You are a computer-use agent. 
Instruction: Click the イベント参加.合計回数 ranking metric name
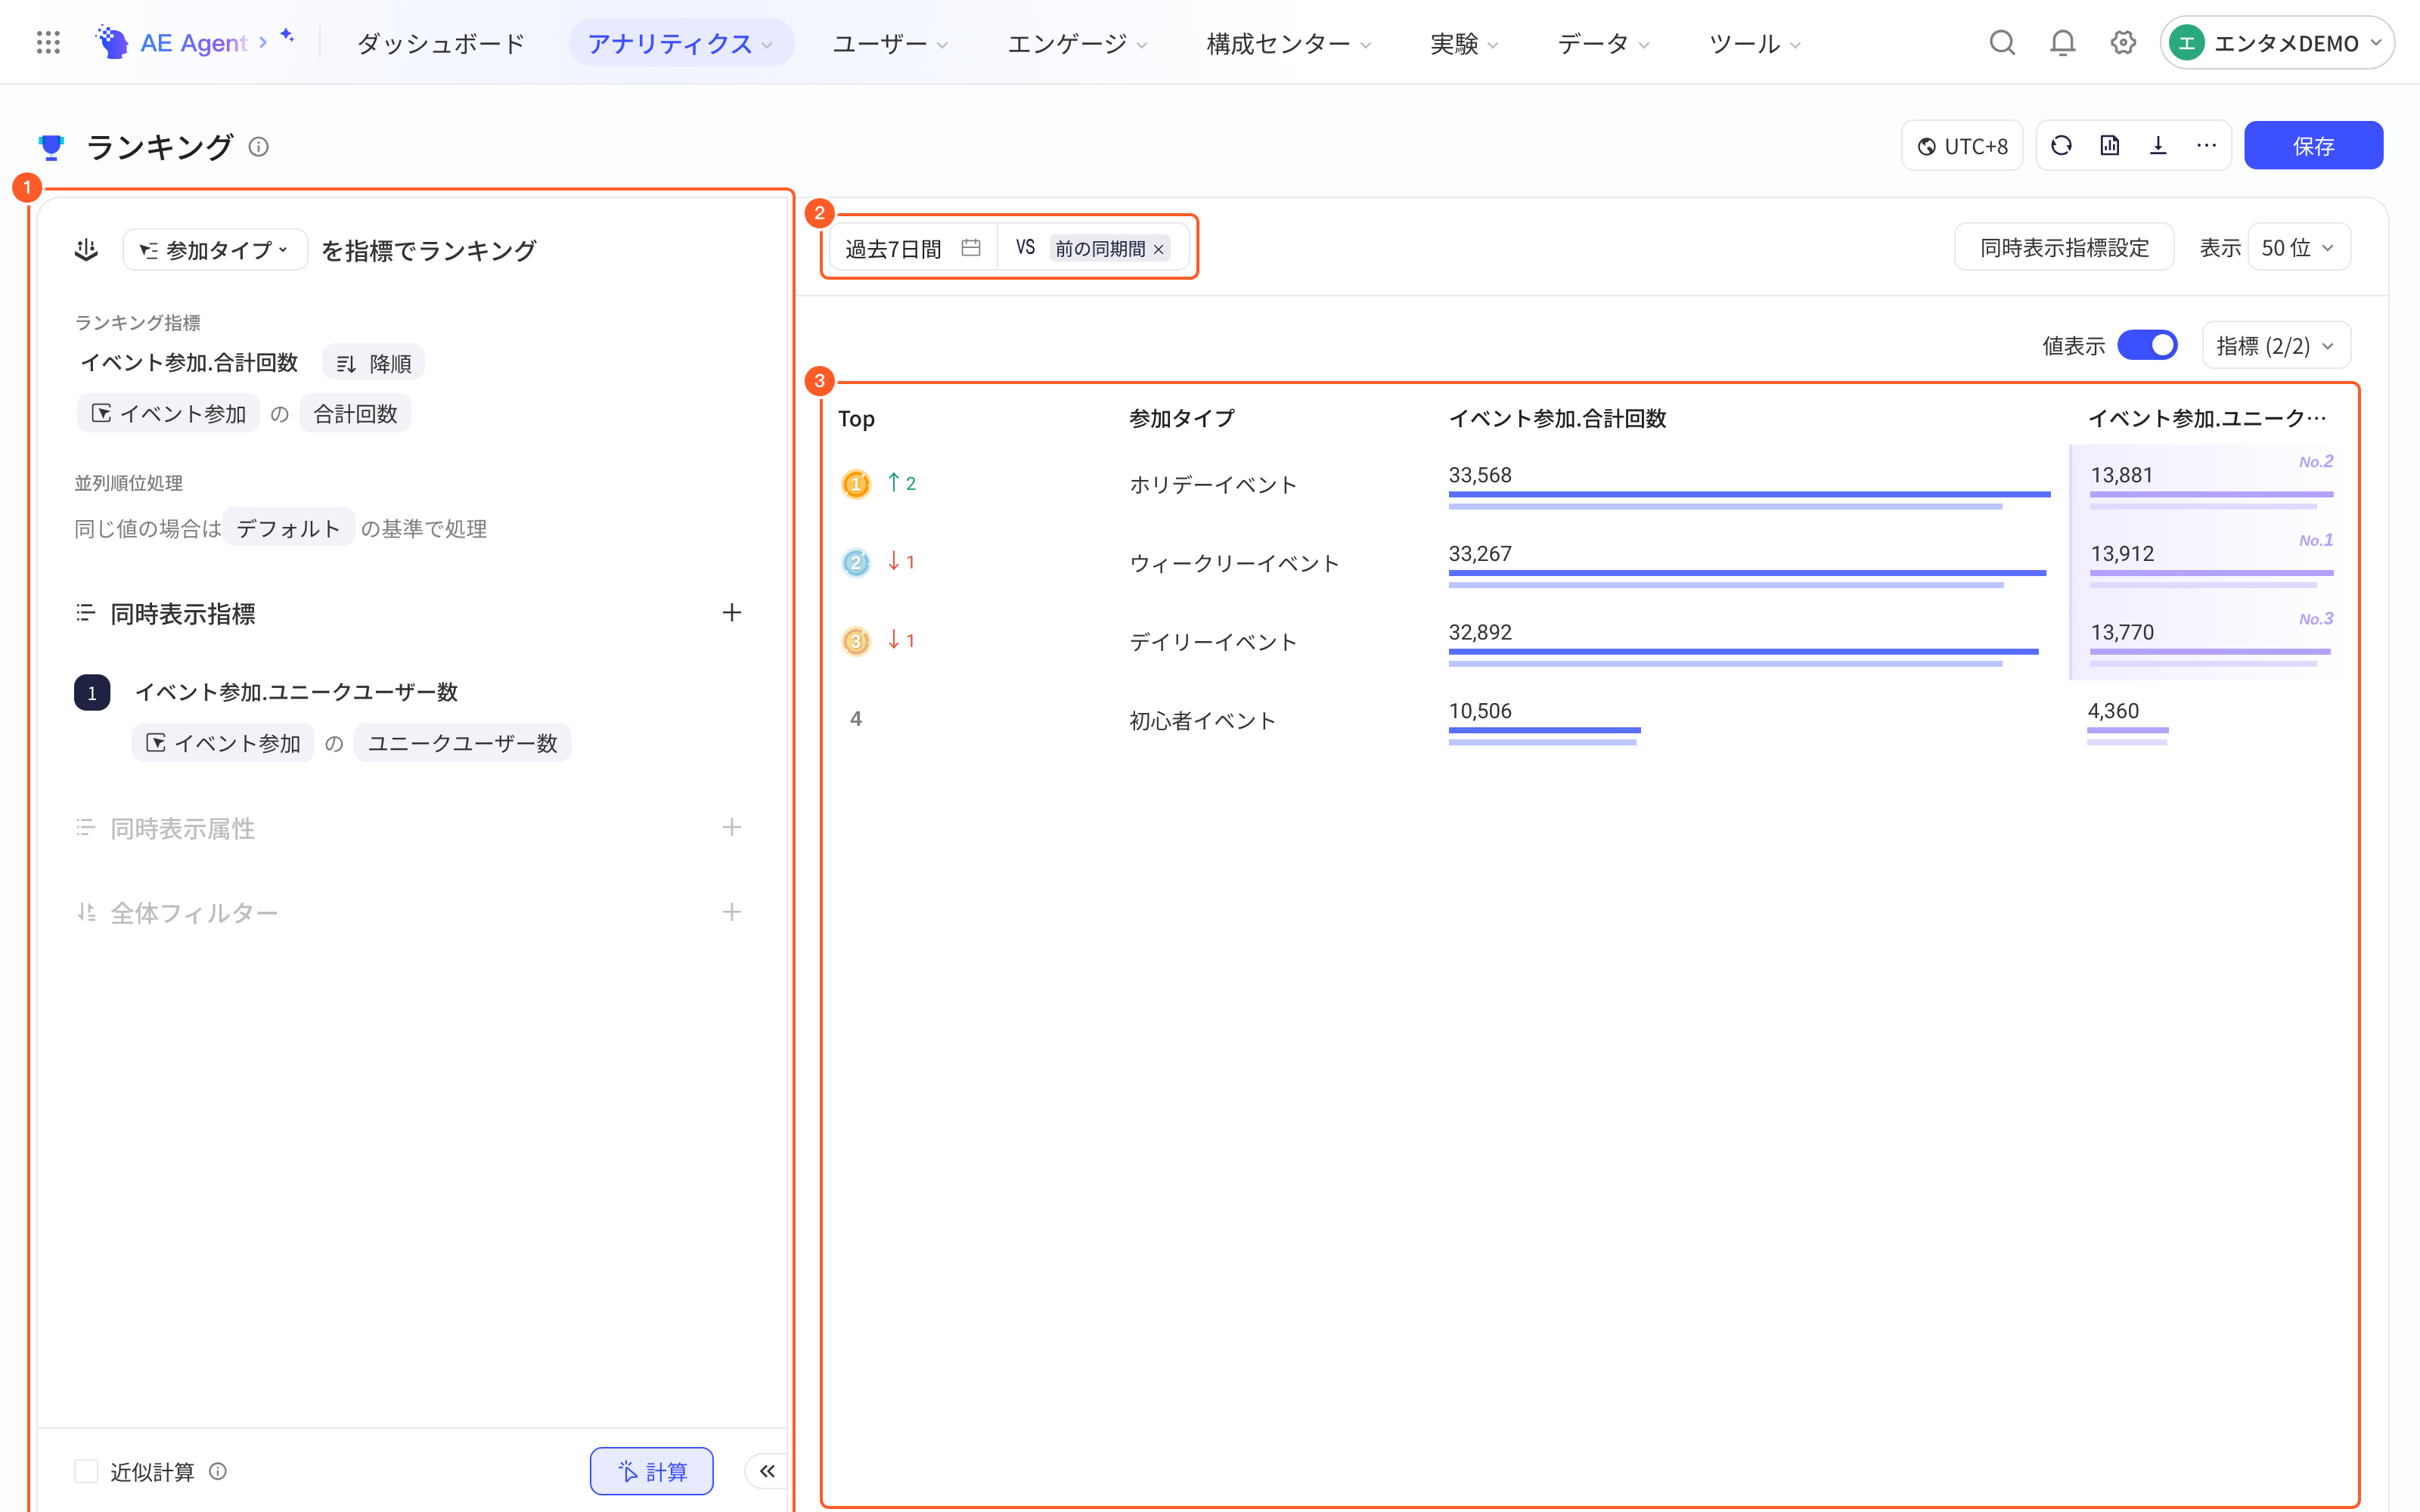tap(189, 363)
